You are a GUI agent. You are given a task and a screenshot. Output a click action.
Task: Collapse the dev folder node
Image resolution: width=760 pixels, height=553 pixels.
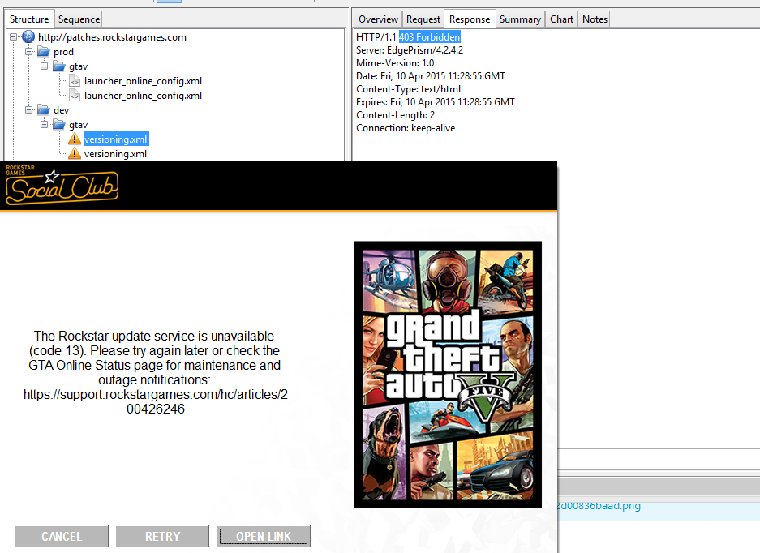pos(28,109)
